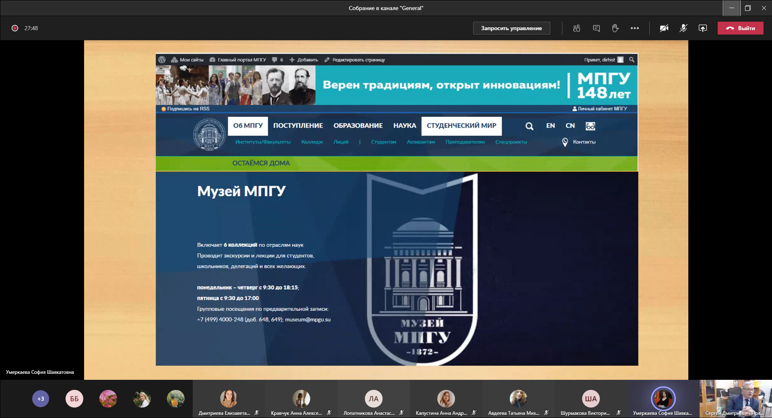Screen dimensions: 772x418
Task: Select the СТУДЕНЧЕСКИЙ МИР tab
Action: click(x=461, y=126)
